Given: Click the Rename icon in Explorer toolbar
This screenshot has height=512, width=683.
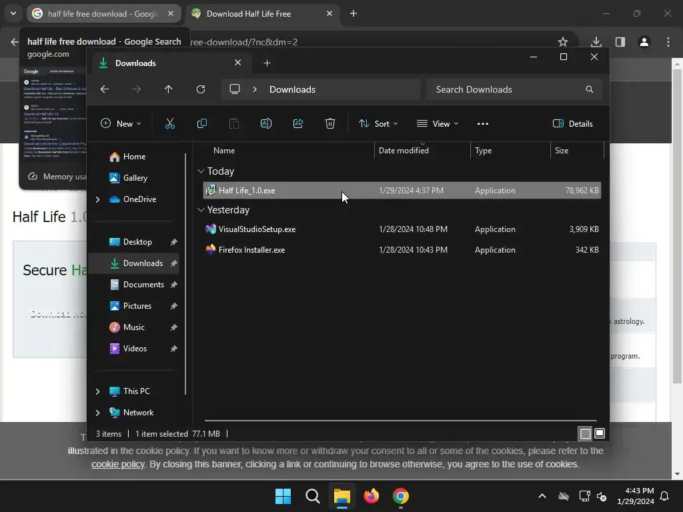Looking at the screenshot, I should (x=265, y=123).
